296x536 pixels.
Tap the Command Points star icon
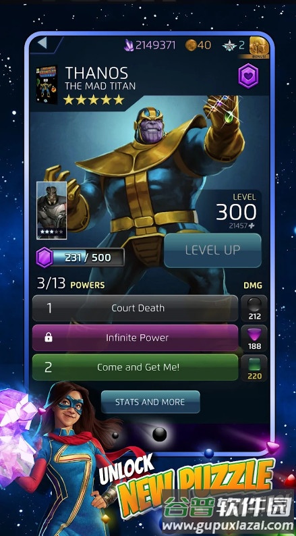tap(229, 45)
